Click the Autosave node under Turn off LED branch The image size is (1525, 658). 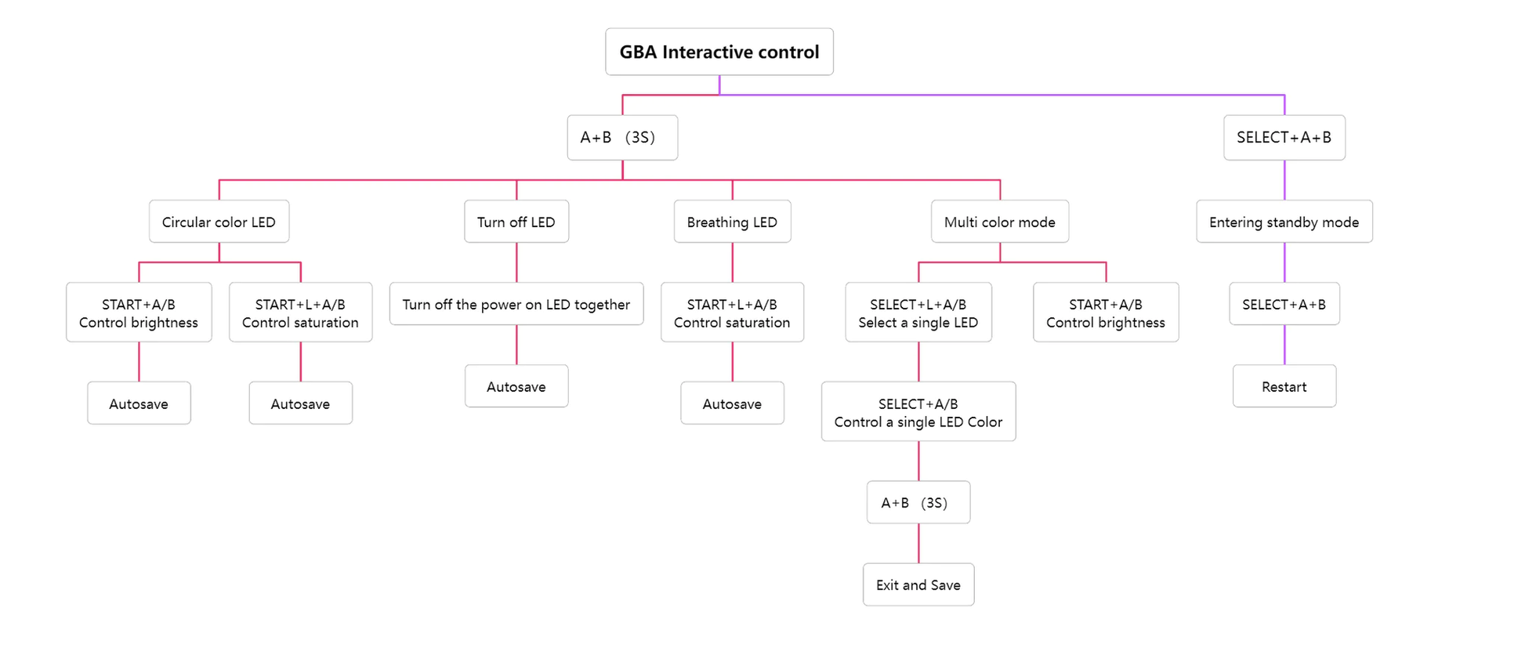(516, 386)
